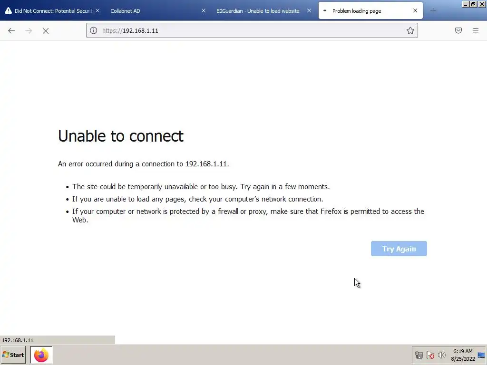
Task: Click Firefox icon in taskbar
Action: pos(41,355)
